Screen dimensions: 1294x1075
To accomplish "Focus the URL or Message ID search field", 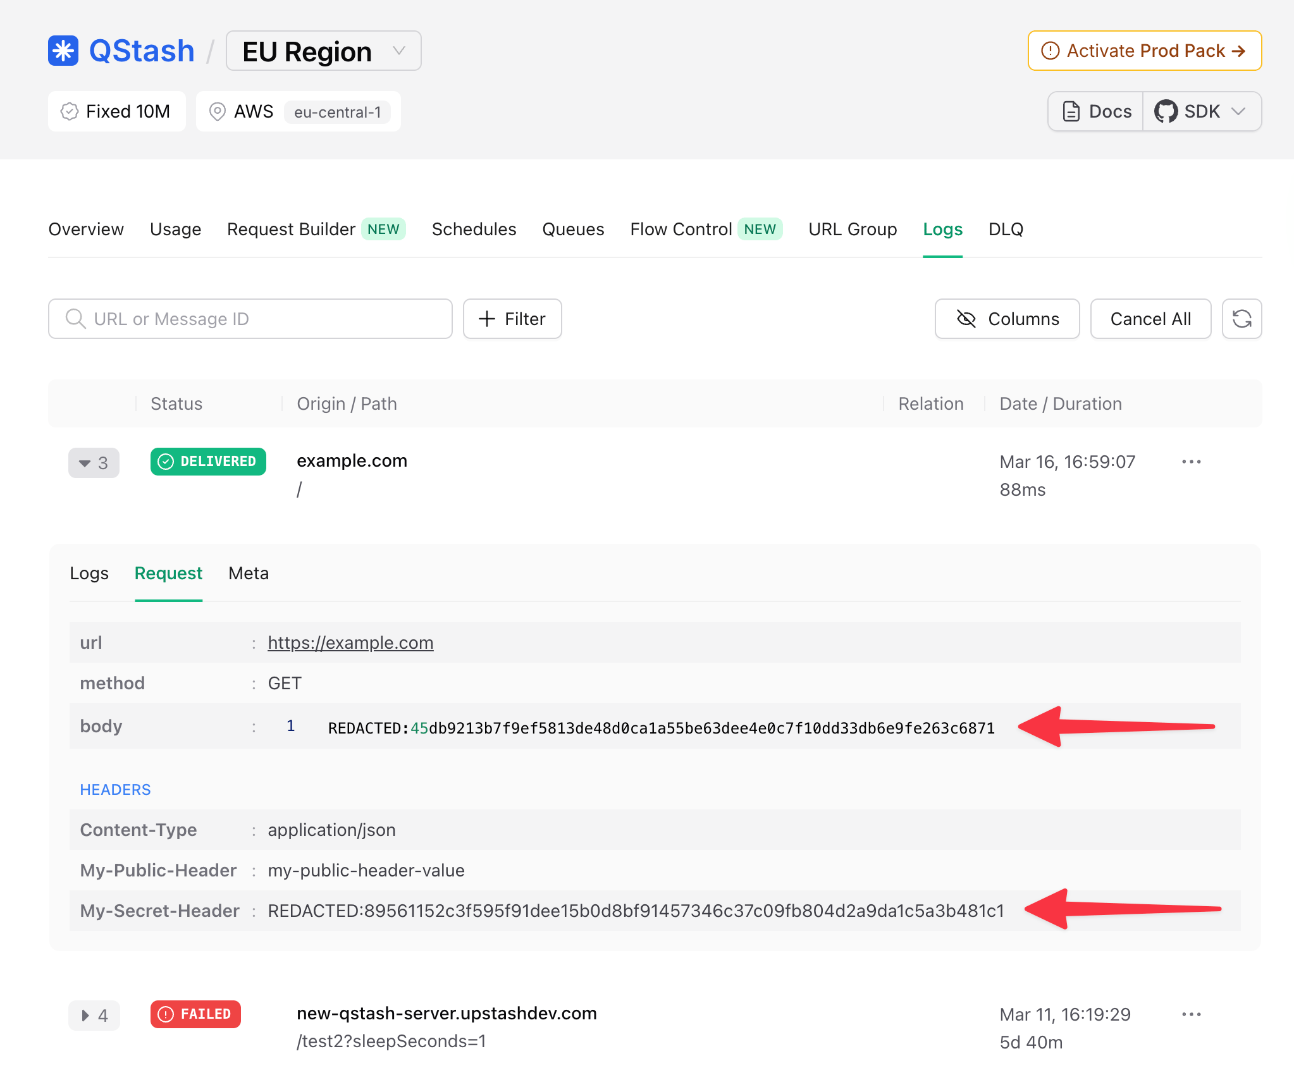I will 250,319.
